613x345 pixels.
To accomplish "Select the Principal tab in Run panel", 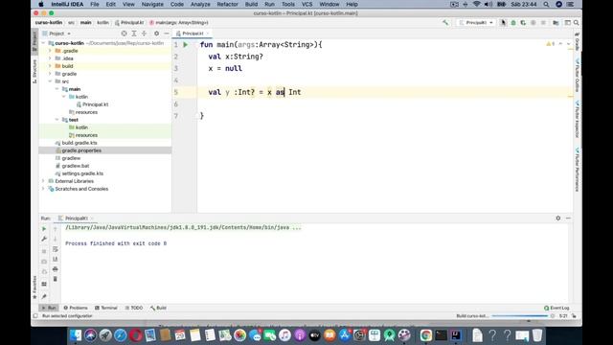I will 77,218.
